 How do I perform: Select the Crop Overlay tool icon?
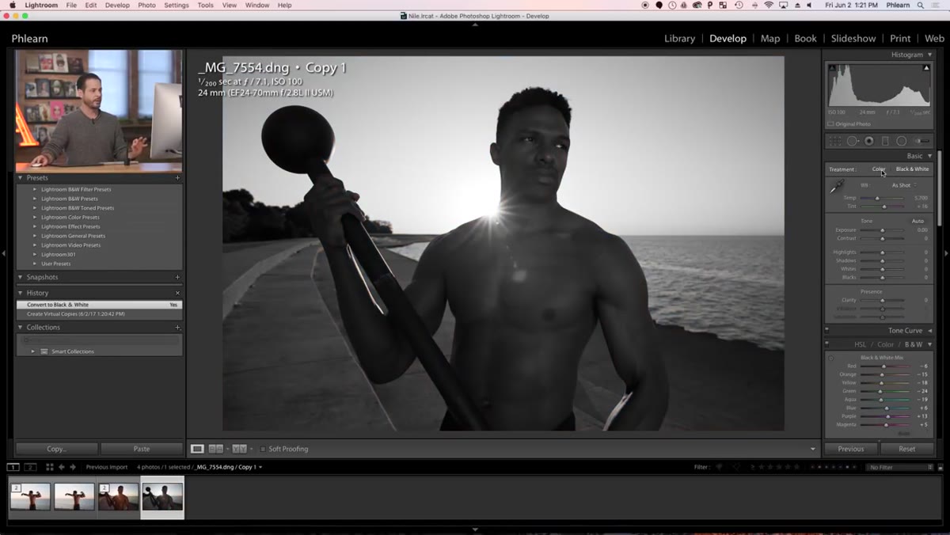click(834, 141)
